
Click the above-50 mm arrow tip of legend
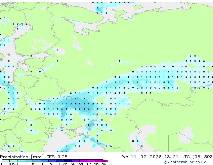(x=106, y=161)
